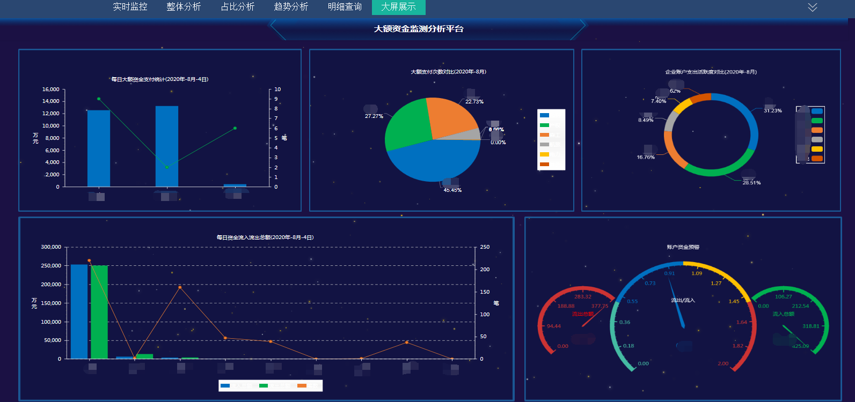Toggle blue legend marker of 企业账户支出活跃度 donut

pos(816,111)
